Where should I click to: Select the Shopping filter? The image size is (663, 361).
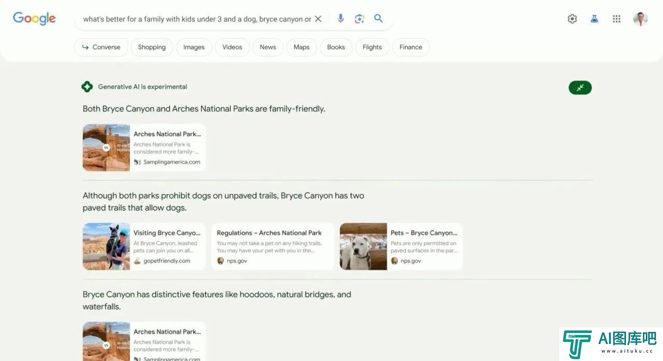[x=152, y=47]
